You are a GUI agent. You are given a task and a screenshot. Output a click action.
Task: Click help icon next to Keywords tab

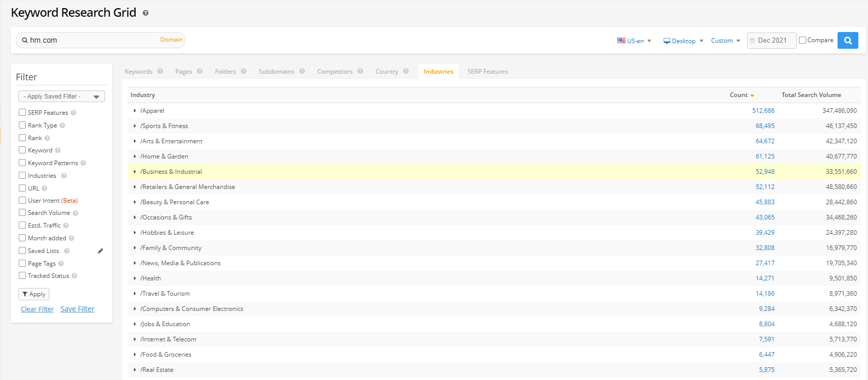click(x=160, y=71)
